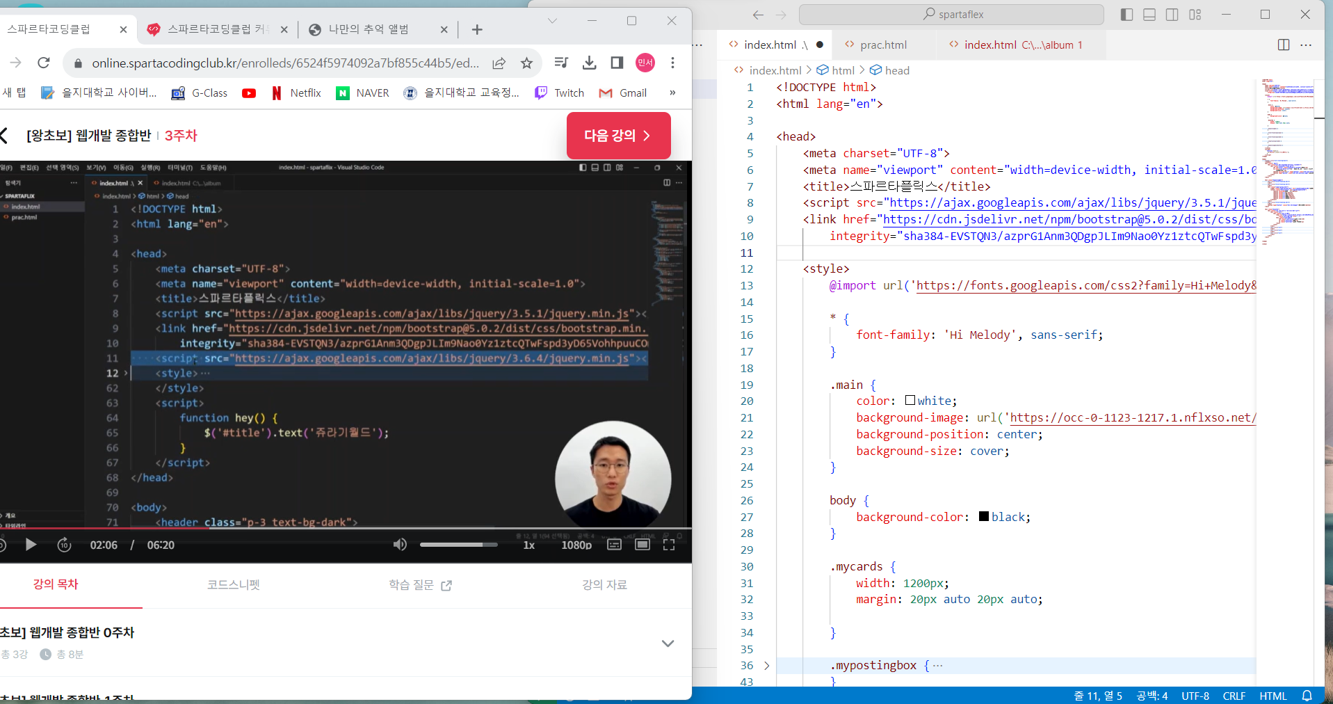Click the white color swatch on line 20
The width and height of the screenshot is (1333, 704).
tap(910, 401)
